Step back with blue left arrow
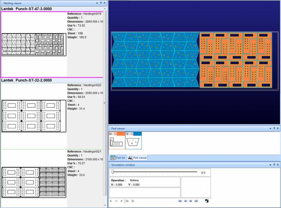Screen dimensions: 281x208 [185, 201]
